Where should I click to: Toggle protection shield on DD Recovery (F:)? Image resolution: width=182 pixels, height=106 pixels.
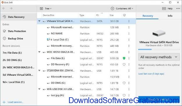124,64
